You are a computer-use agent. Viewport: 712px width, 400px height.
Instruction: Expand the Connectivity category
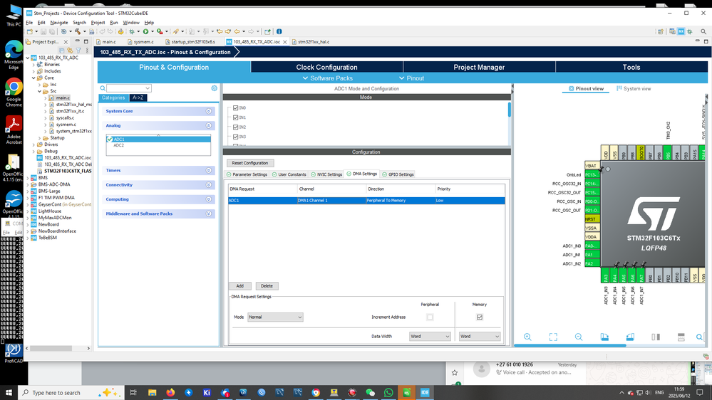point(158,185)
